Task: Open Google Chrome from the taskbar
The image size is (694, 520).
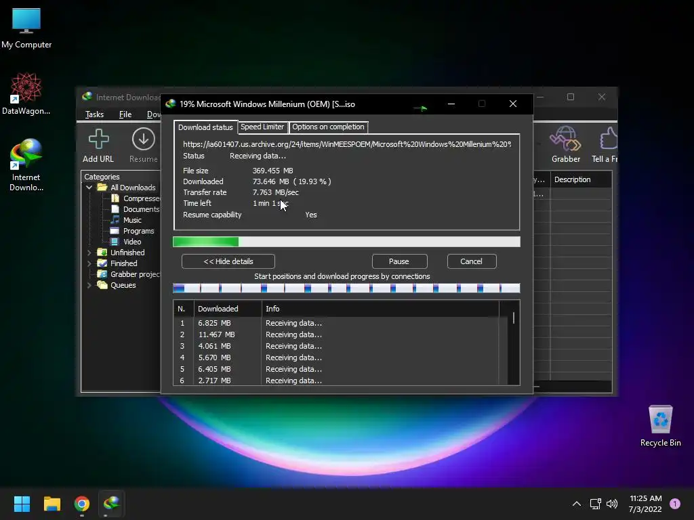Action: pos(82,504)
